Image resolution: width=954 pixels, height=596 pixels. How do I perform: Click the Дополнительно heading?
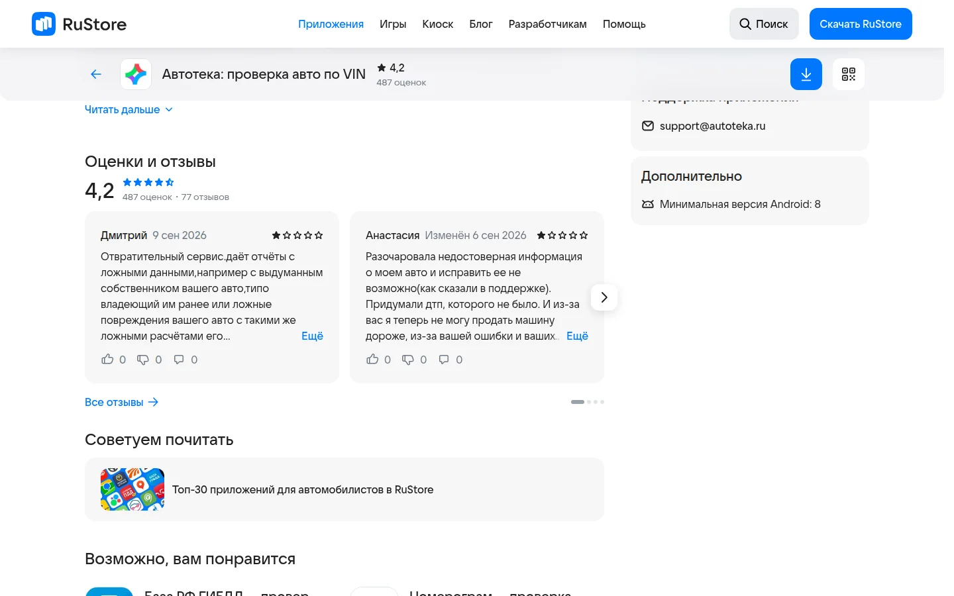[x=692, y=176]
